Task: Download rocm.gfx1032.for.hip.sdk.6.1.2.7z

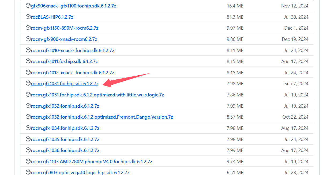Action: pyautogui.click(x=65, y=106)
